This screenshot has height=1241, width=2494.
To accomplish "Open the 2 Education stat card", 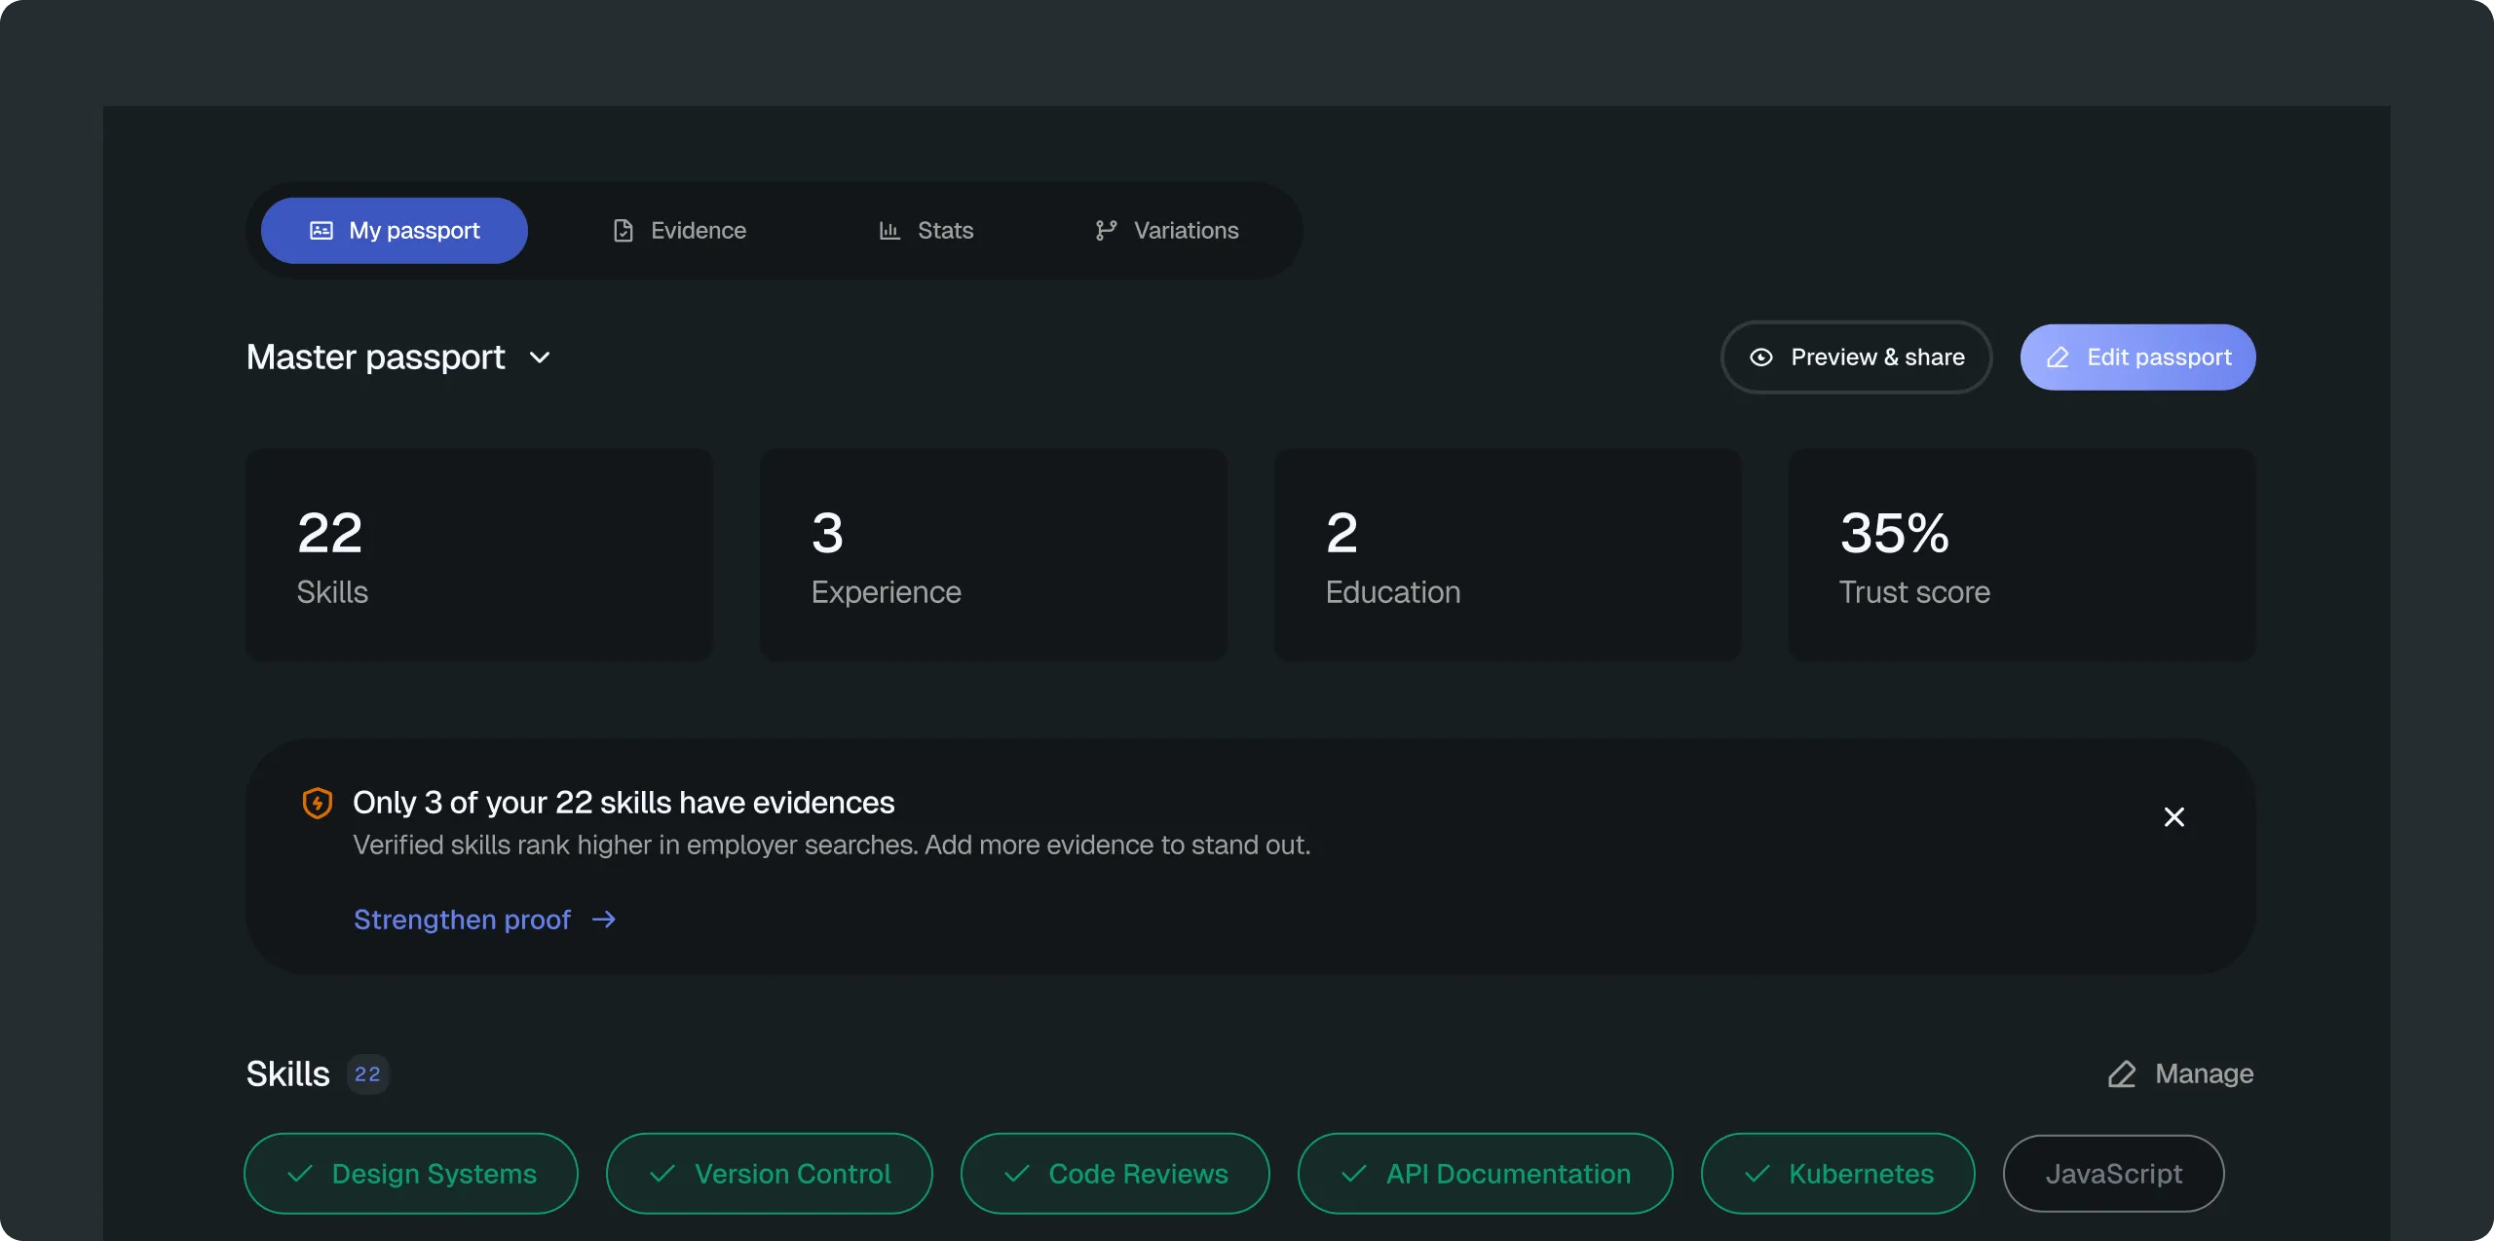I will 1508,554.
